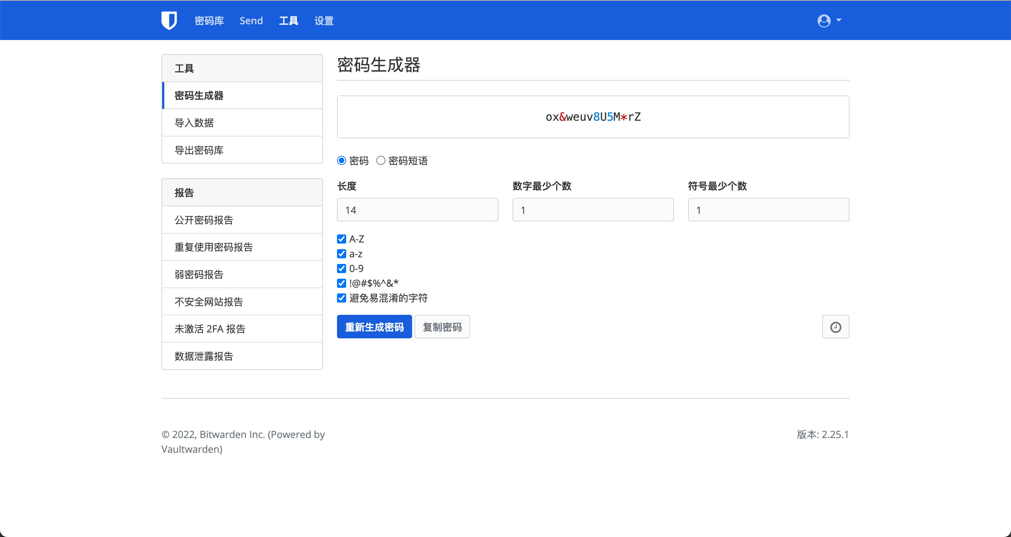Click the 版本: 2.25.1 text
Viewport: 1011px width, 537px height.
pos(822,435)
